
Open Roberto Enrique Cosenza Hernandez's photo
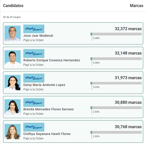click(x=13, y=58)
